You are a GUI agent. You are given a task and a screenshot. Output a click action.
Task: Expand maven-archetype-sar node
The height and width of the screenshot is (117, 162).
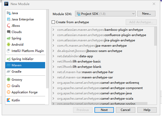coord(54,78)
